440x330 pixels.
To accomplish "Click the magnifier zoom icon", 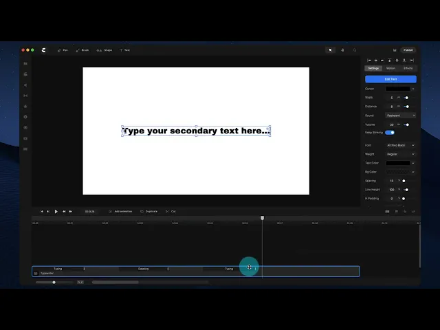I will coord(355,50).
